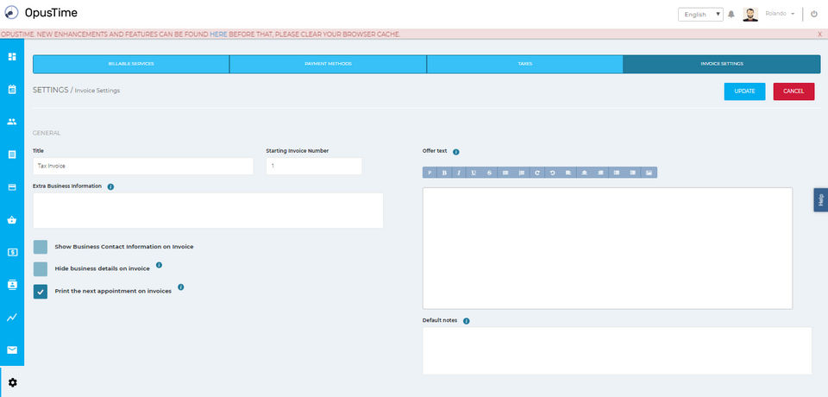The width and height of the screenshot is (828, 397).
Task: Open the shopping basket sidebar icon
Action: (11, 220)
